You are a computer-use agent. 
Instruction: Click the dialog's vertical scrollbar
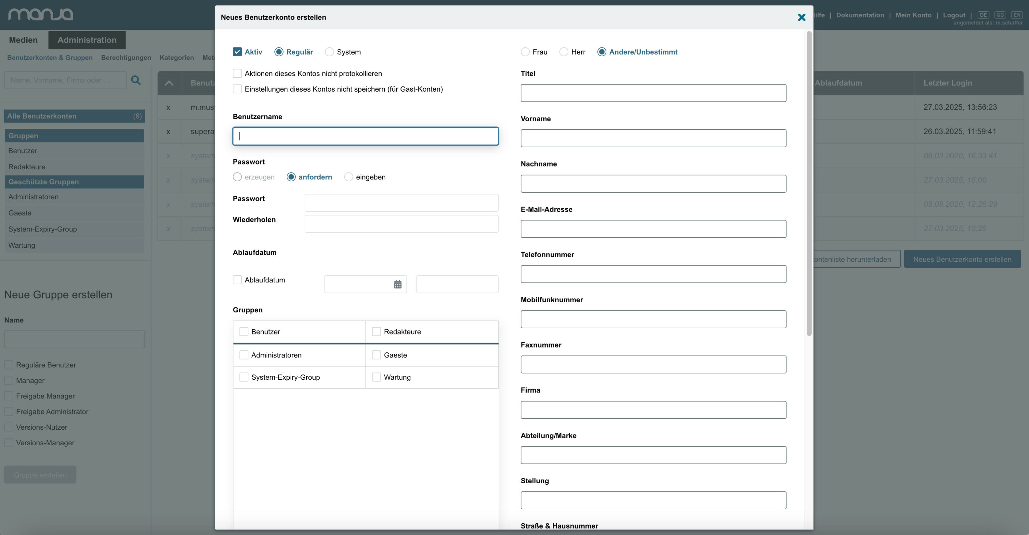coord(809,184)
